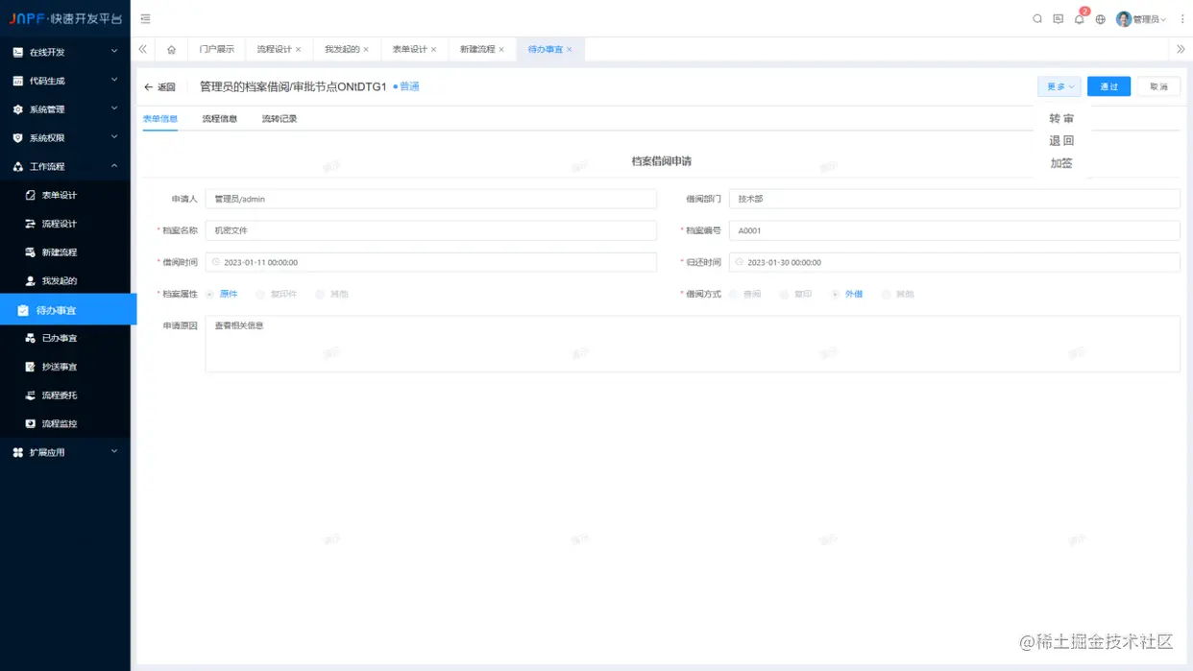Close the 新建流程 tab
1193x671 pixels.
[501, 50]
